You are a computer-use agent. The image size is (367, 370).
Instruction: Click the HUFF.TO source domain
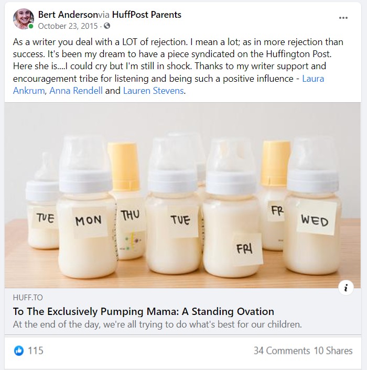point(28,298)
